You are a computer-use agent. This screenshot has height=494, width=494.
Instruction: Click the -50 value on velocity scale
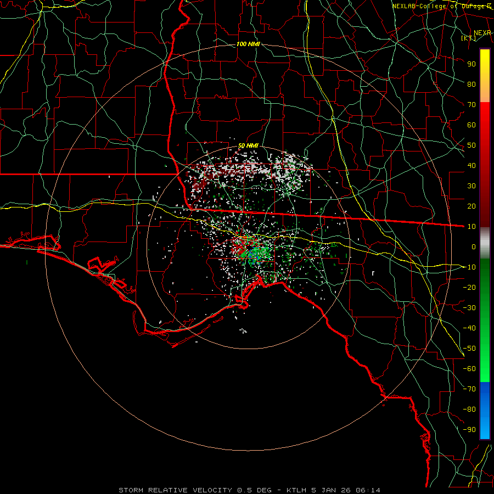click(x=469, y=349)
